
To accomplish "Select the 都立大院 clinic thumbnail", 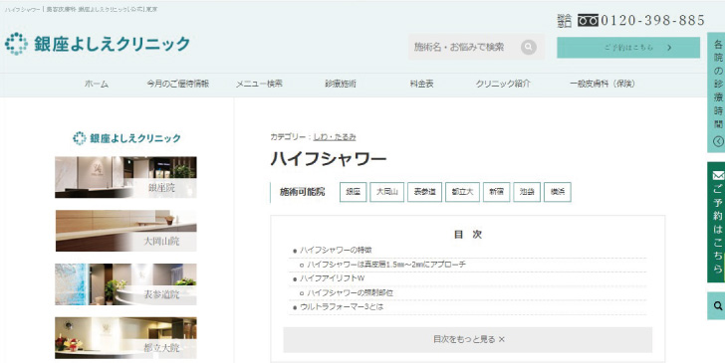I will click(x=125, y=338).
